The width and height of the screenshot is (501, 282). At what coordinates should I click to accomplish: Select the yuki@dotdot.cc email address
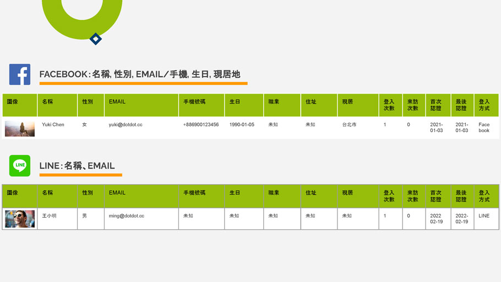click(126, 125)
